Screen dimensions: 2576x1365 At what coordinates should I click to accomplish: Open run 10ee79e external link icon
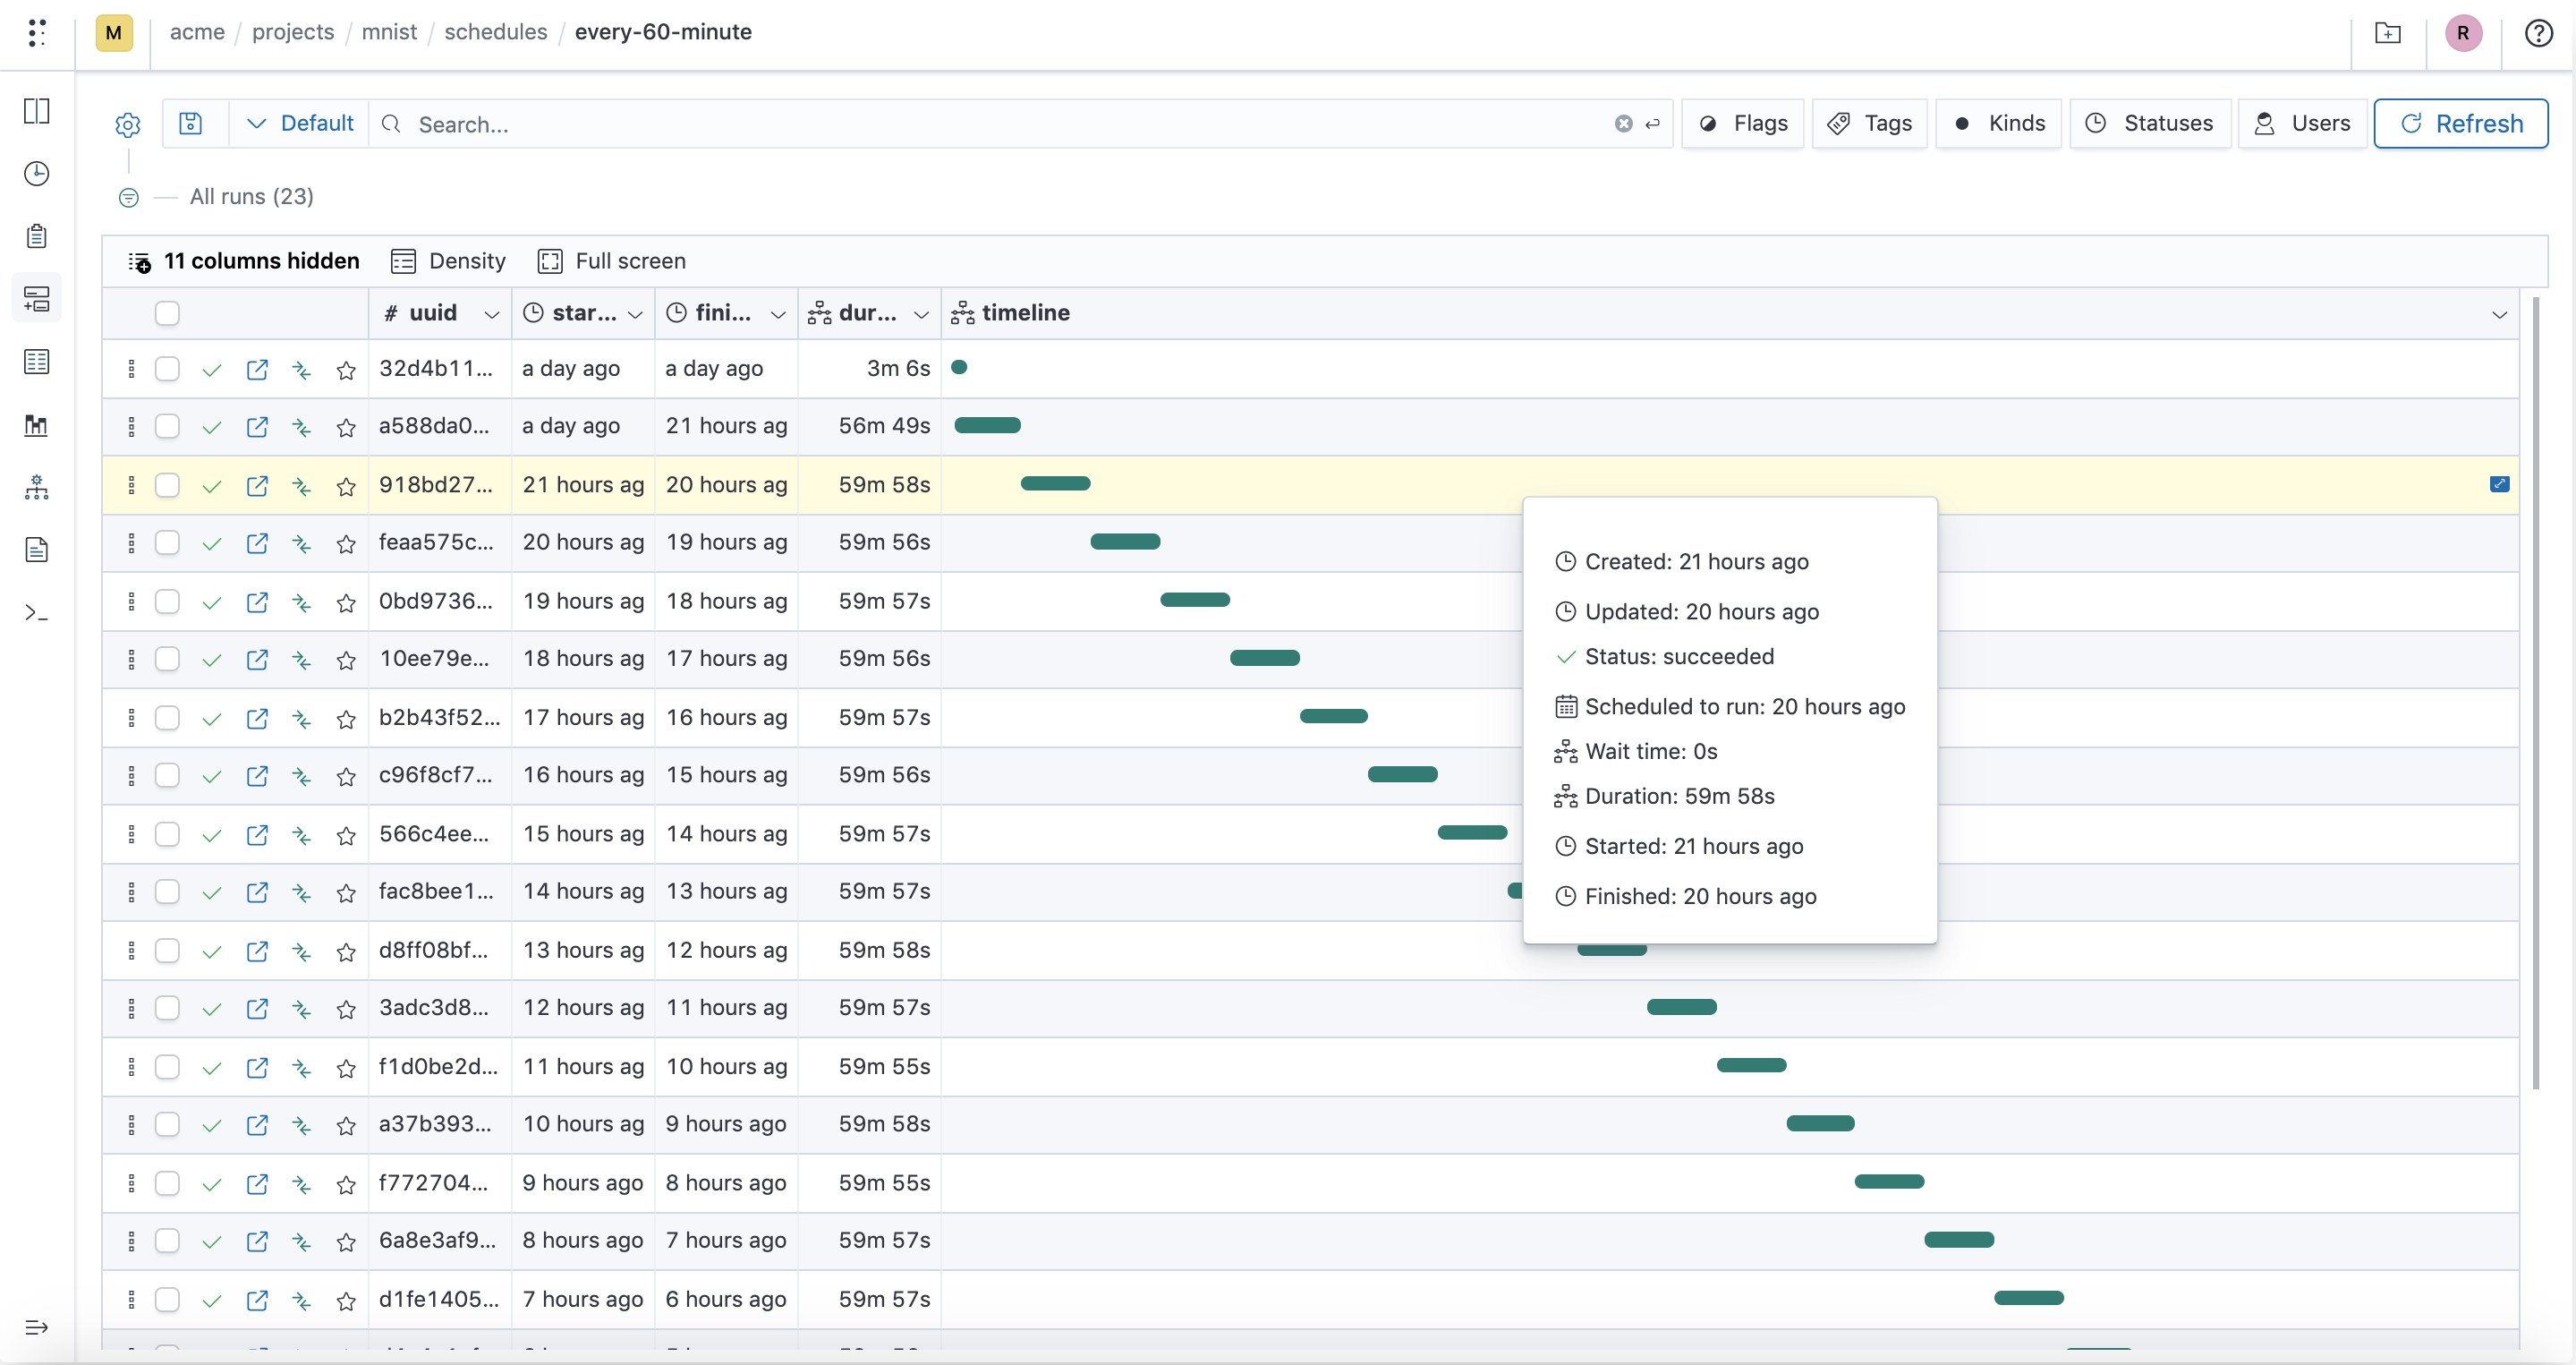pos(257,659)
